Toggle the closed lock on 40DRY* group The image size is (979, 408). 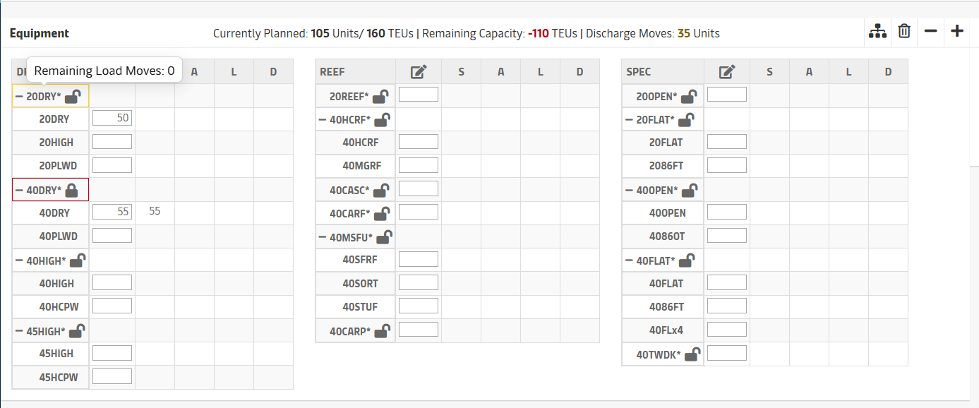click(72, 190)
